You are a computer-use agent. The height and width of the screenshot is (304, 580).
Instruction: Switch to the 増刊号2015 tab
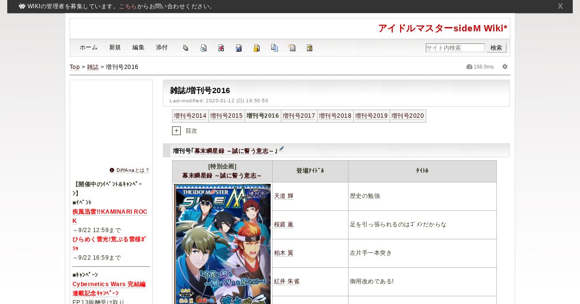click(x=227, y=116)
